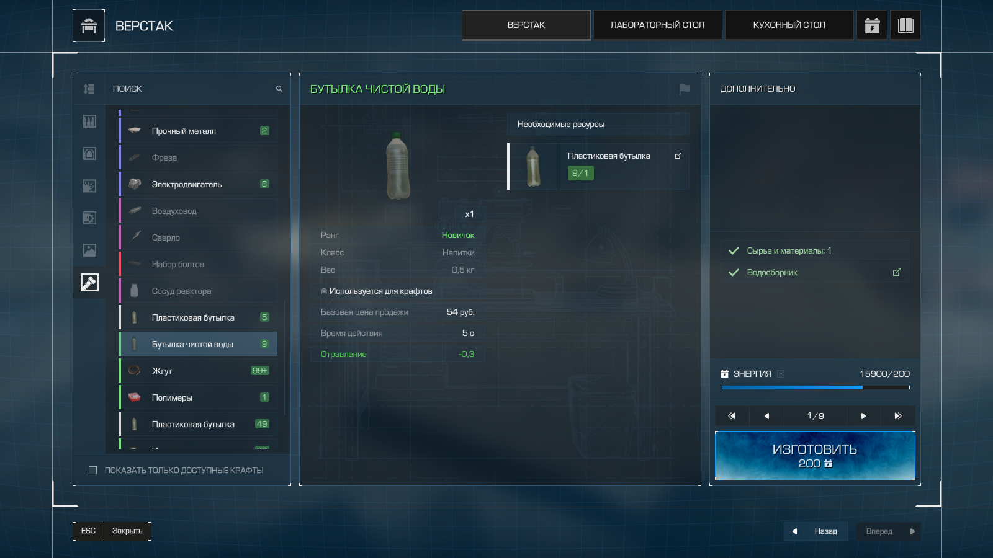Open external link for Пластиковая бутылка resource
The height and width of the screenshot is (558, 993).
pyautogui.click(x=678, y=156)
